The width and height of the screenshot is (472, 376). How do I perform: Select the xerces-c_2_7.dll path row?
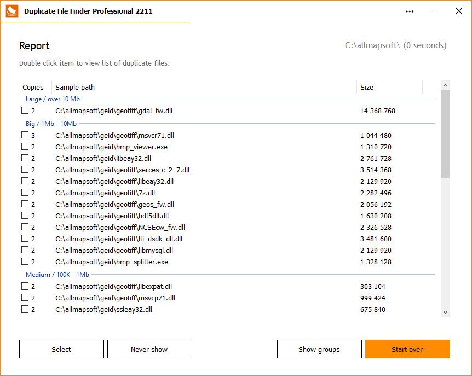pos(123,170)
